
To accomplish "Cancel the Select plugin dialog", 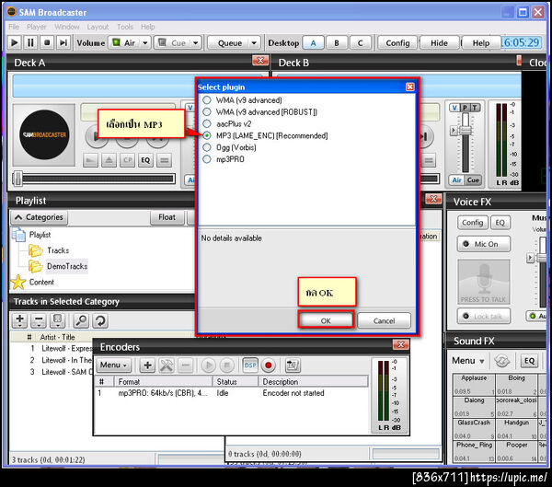I will point(384,320).
